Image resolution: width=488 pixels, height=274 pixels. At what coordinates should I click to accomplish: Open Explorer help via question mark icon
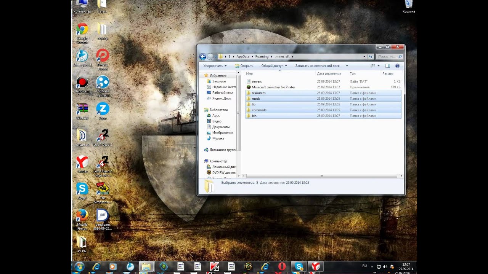397,66
